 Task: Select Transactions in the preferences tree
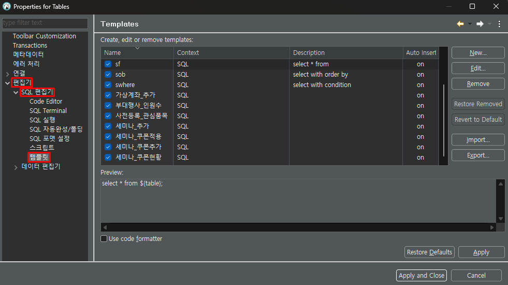click(30, 46)
